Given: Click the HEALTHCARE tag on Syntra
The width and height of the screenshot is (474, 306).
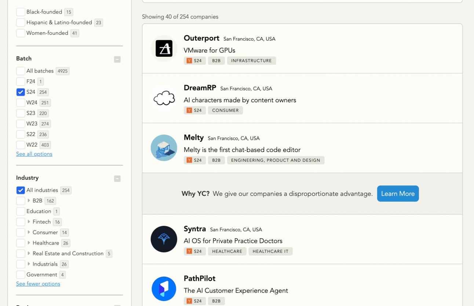Looking at the screenshot, I should point(227,251).
